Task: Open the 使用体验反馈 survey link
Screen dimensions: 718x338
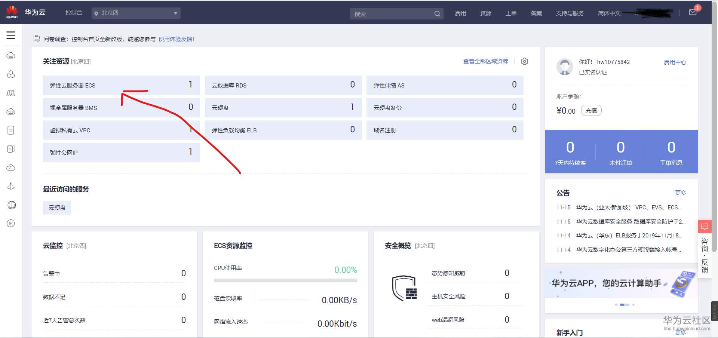Action: tap(177, 39)
